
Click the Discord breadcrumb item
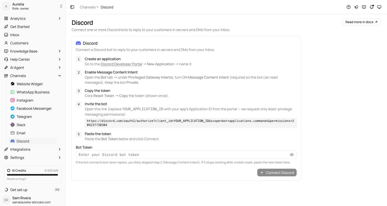click(107, 7)
